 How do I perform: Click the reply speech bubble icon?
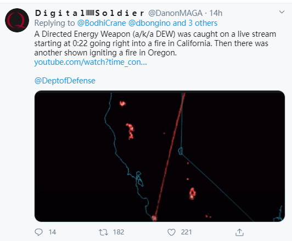click(38, 232)
